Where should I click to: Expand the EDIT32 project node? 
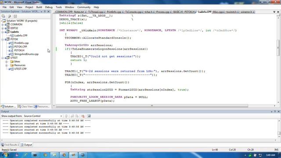point(3,28)
